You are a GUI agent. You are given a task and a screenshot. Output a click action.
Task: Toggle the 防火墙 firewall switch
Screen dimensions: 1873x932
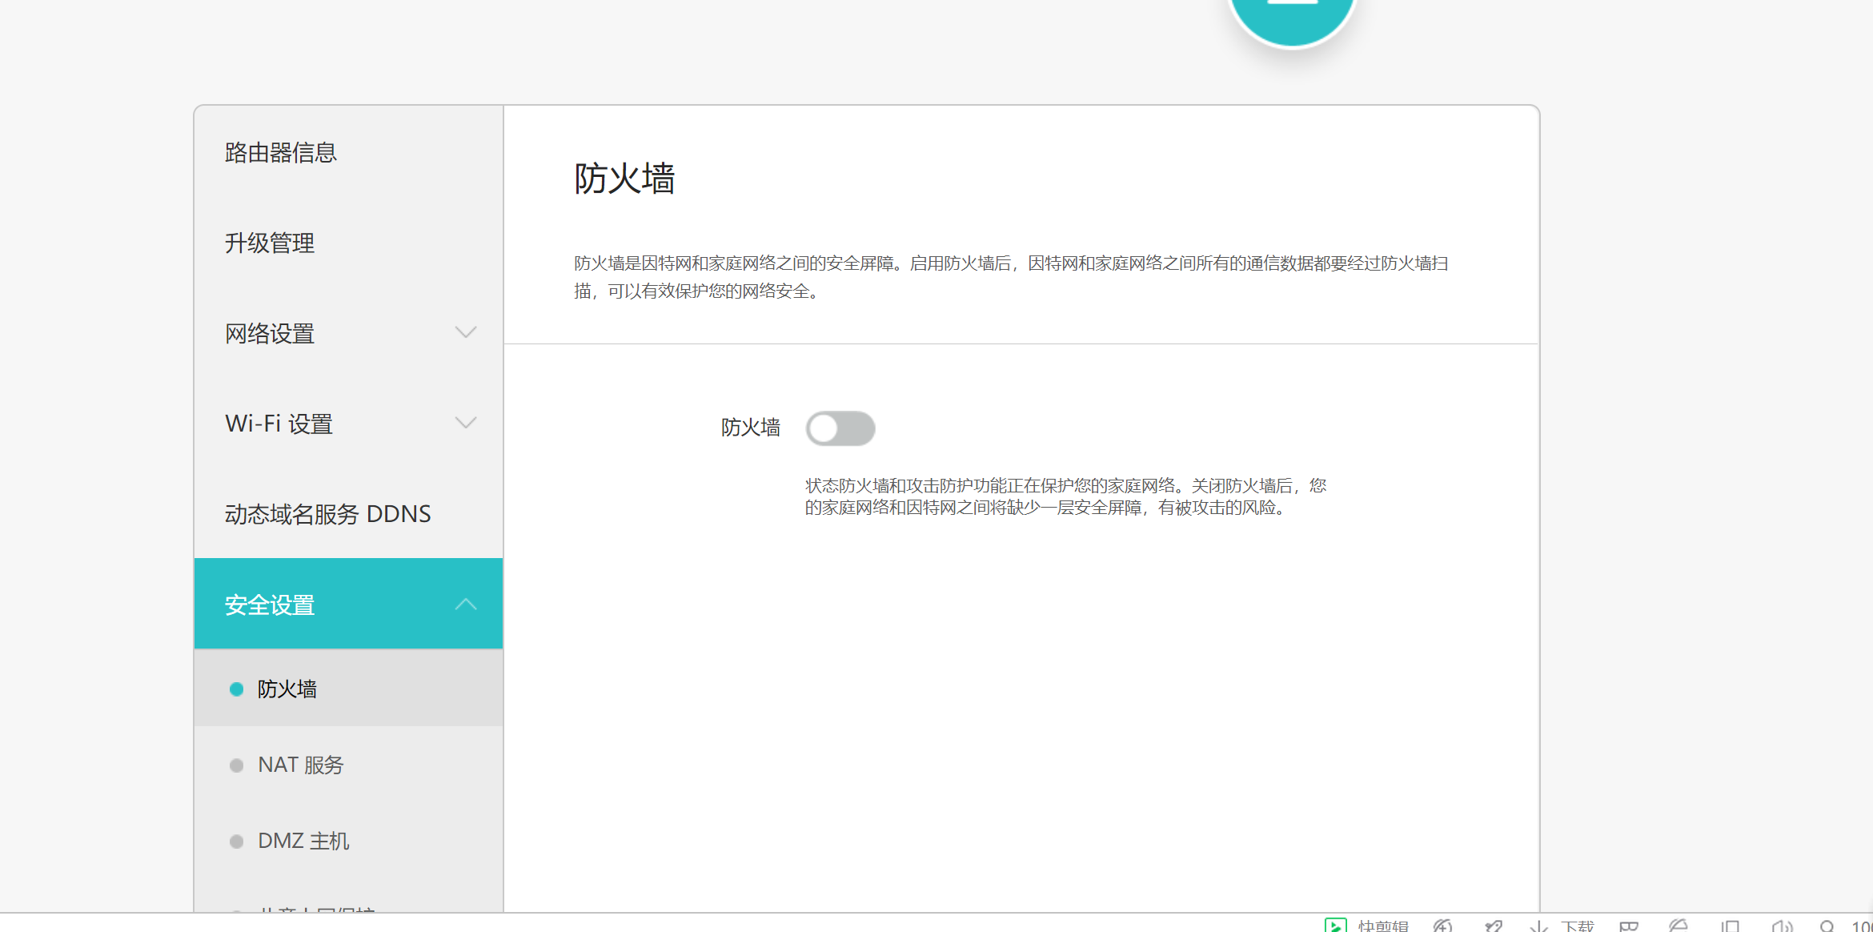[x=840, y=428]
